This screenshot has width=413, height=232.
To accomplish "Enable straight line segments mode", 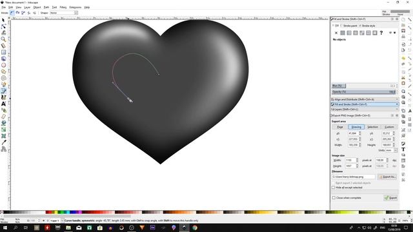I will [29, 13].
